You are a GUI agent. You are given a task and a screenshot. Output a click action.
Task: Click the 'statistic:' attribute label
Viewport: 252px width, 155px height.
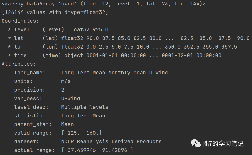(30, 116)
